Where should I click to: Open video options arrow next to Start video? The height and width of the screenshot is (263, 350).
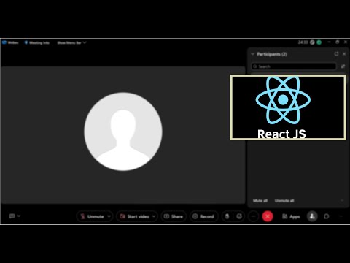pyautogui.click(x=154, y=216)
